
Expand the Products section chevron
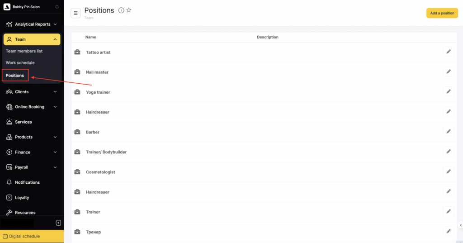[x=55, y=137]
